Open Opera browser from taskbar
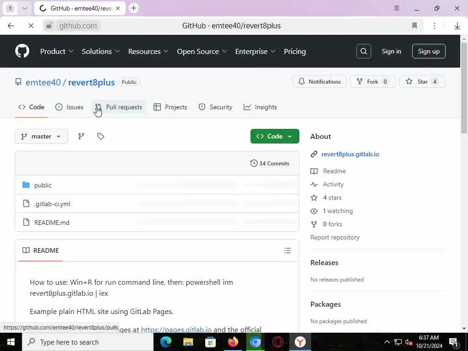The image size is (468, 351). coord(277,342)
